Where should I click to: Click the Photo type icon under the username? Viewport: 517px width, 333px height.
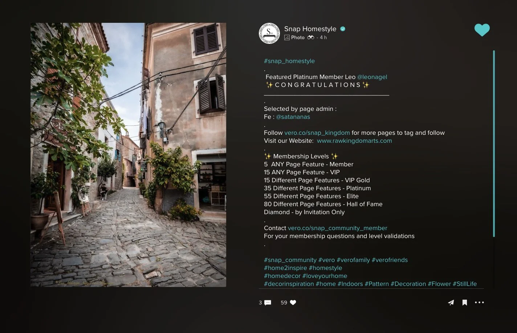pos(287,37)
